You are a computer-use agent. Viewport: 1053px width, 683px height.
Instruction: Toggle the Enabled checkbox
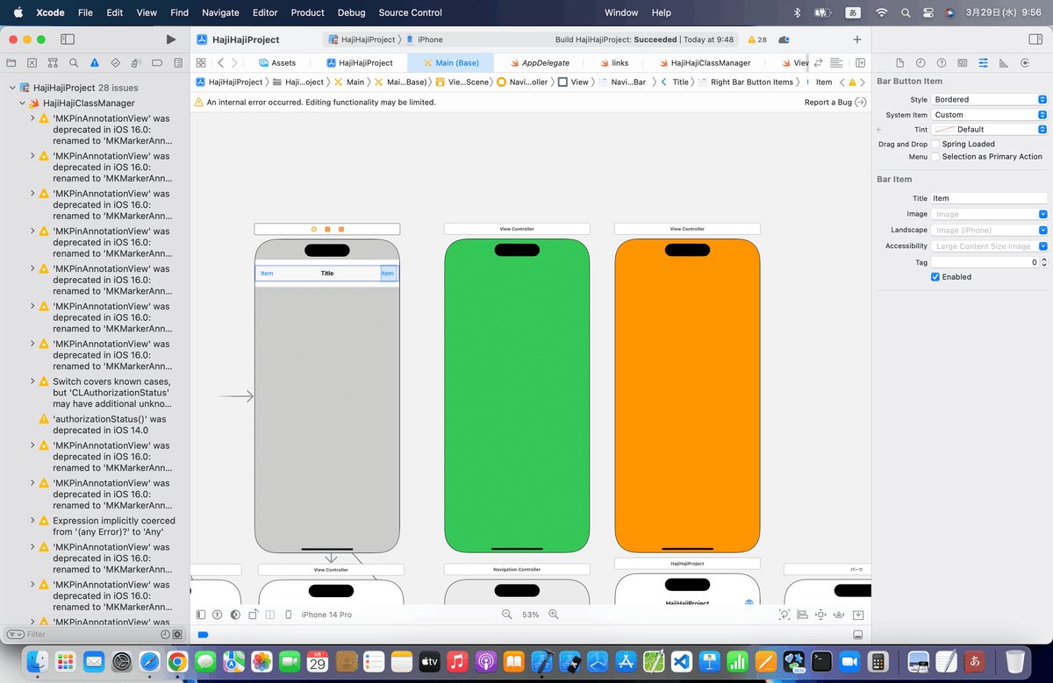(x=935, y=276)
